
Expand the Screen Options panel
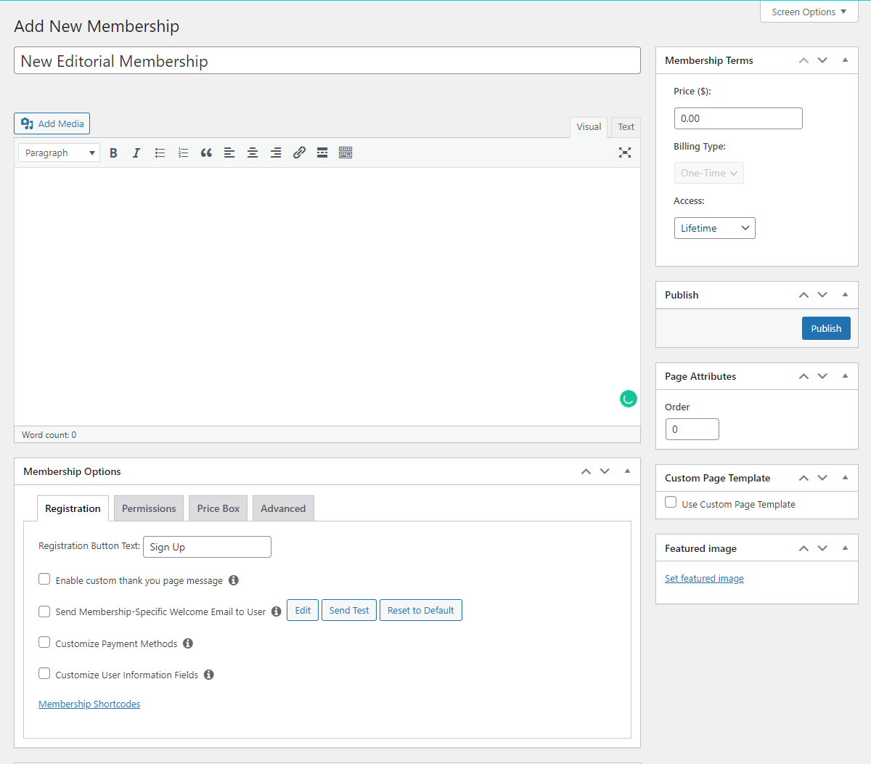[x=809, y=12]
